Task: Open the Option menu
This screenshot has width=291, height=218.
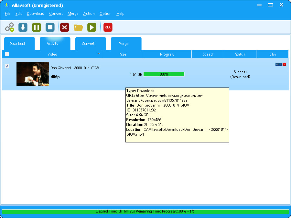Action: [105, 14]
